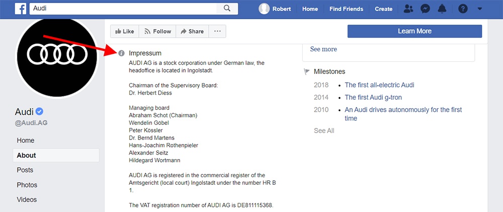Click the name Hildegard Wortmann

point(154,160)
